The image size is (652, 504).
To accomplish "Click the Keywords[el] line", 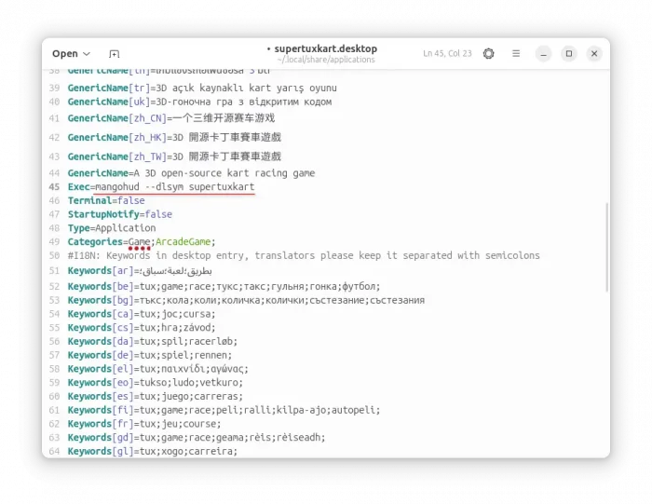I will (158, 369).
